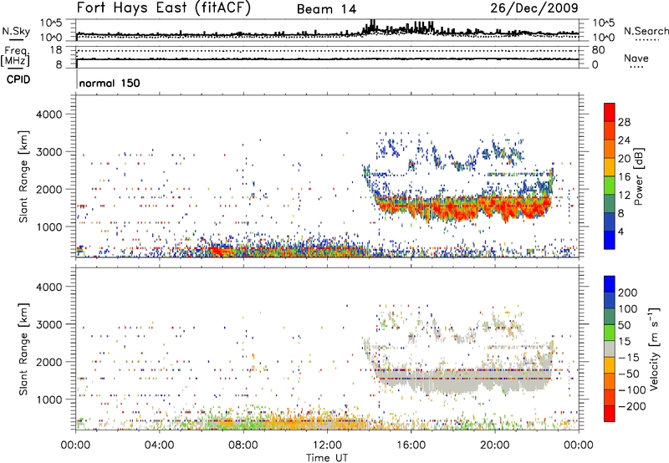This screenshot has height=463, width=669.
Task: Click "3000" tick in the velocity panel
Action: pyautogui.click(x=49, y=324)
